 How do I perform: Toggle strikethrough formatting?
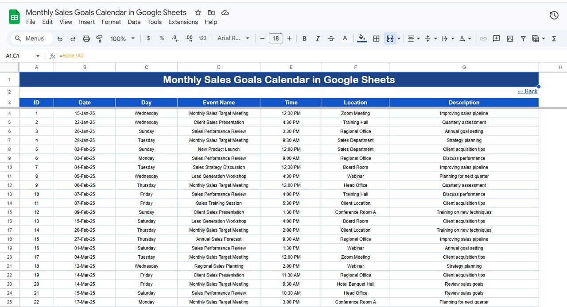[x=331, y=38]
